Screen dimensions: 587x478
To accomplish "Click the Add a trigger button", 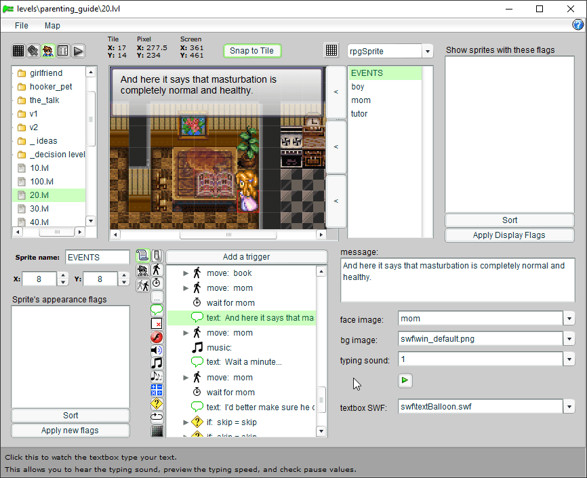I will (247, 257).
